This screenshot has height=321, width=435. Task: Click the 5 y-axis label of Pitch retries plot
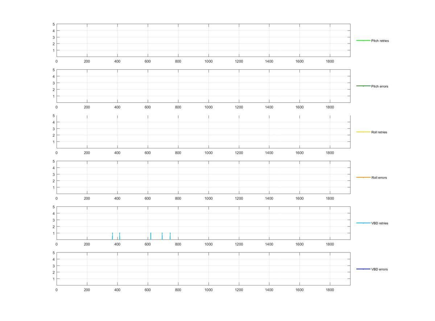point(54,24)
